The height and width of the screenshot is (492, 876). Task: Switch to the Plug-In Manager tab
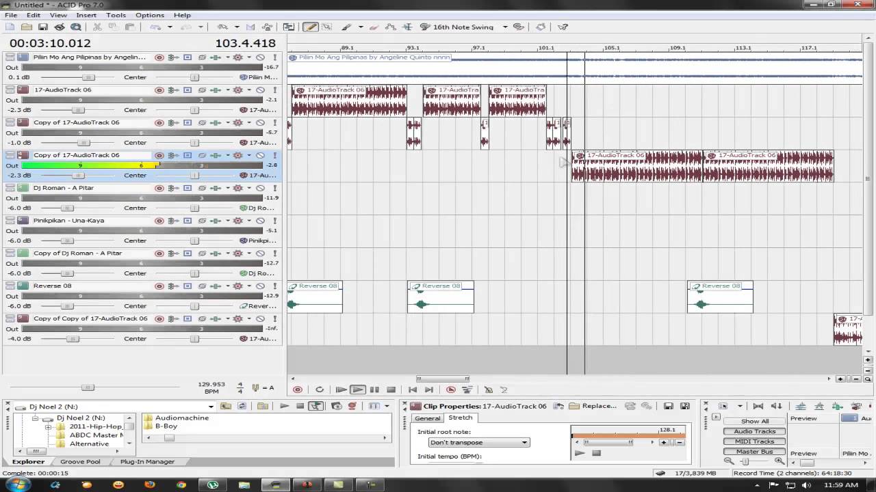pos(147,462)
